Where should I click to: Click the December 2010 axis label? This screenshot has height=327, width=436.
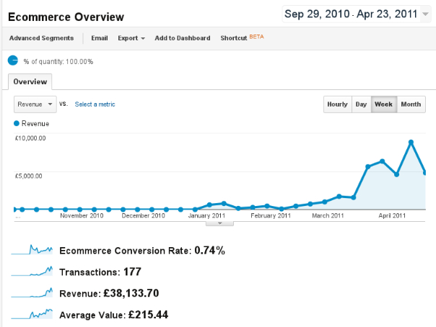point(143,215)
